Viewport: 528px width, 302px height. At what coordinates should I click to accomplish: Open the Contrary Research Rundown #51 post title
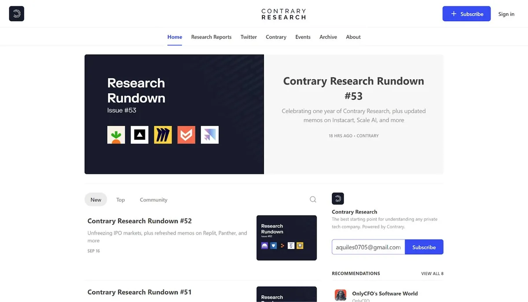[x=139, y=292]
